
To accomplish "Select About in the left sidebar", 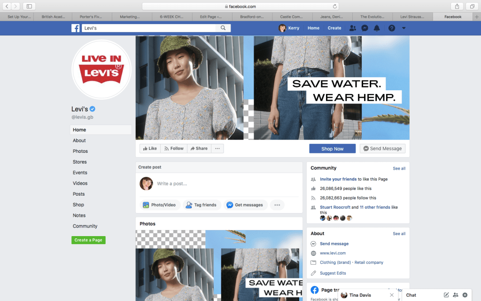I will 79,141.
